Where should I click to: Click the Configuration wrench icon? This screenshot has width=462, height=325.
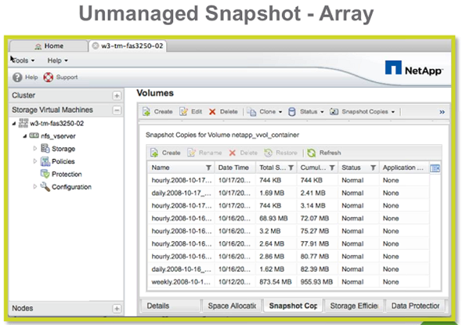pyautogui.click(x=45, y=186)
